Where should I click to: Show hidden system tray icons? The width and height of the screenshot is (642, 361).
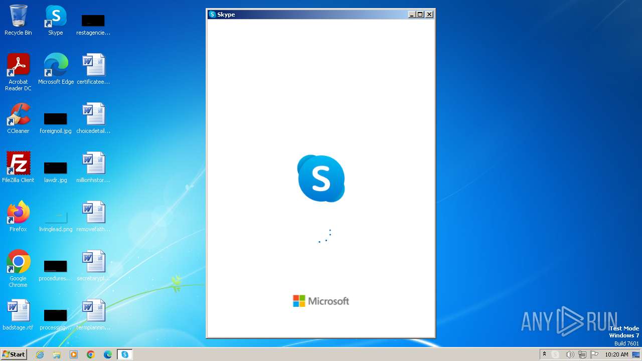point(544,354)
